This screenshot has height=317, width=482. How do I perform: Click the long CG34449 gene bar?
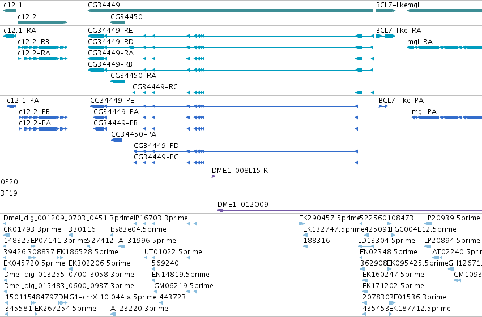(231, 11)
